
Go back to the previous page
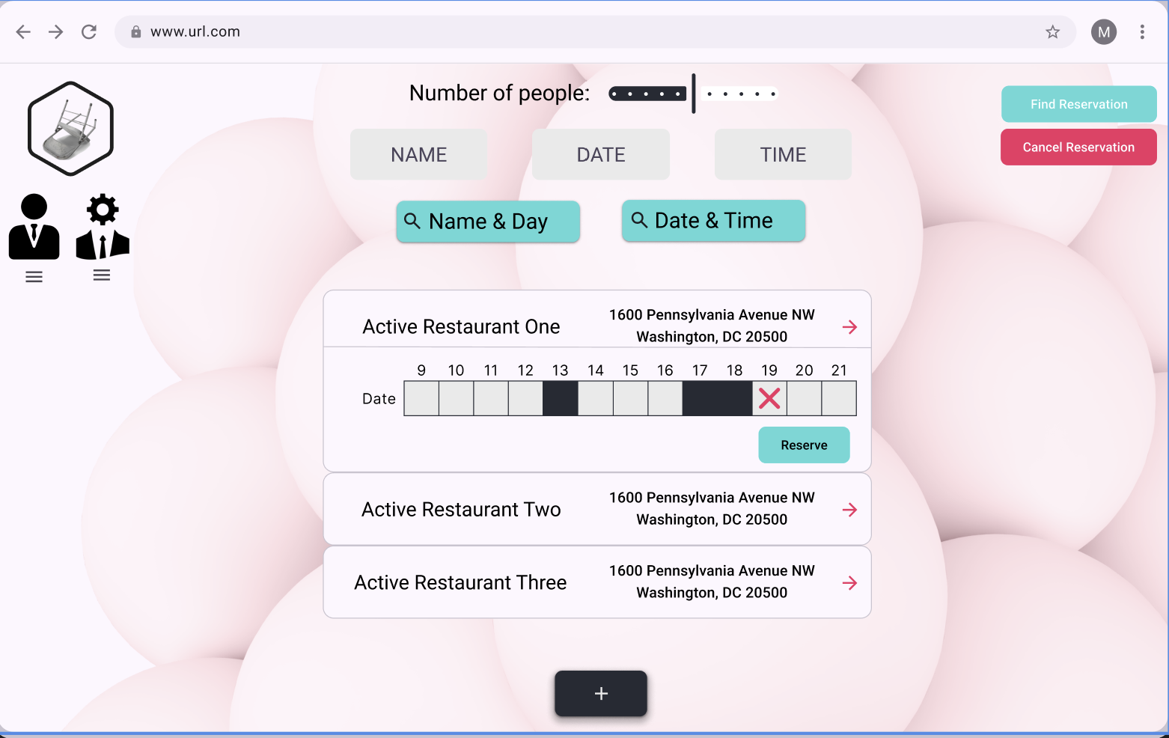click(x=23, y=31)
